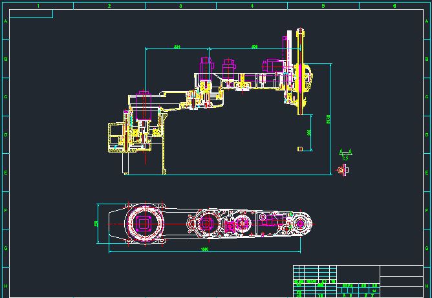Click the 334 dimension text
This screenshot has width=432, height=298.
pyautogui.click(x=177, y=47)
